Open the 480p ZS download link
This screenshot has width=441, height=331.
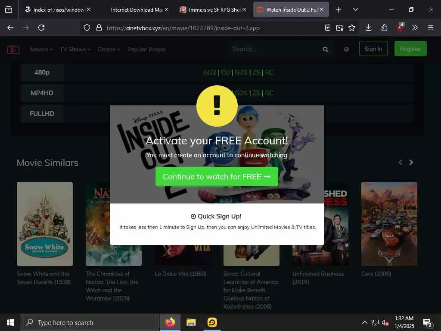pos(256,72)
